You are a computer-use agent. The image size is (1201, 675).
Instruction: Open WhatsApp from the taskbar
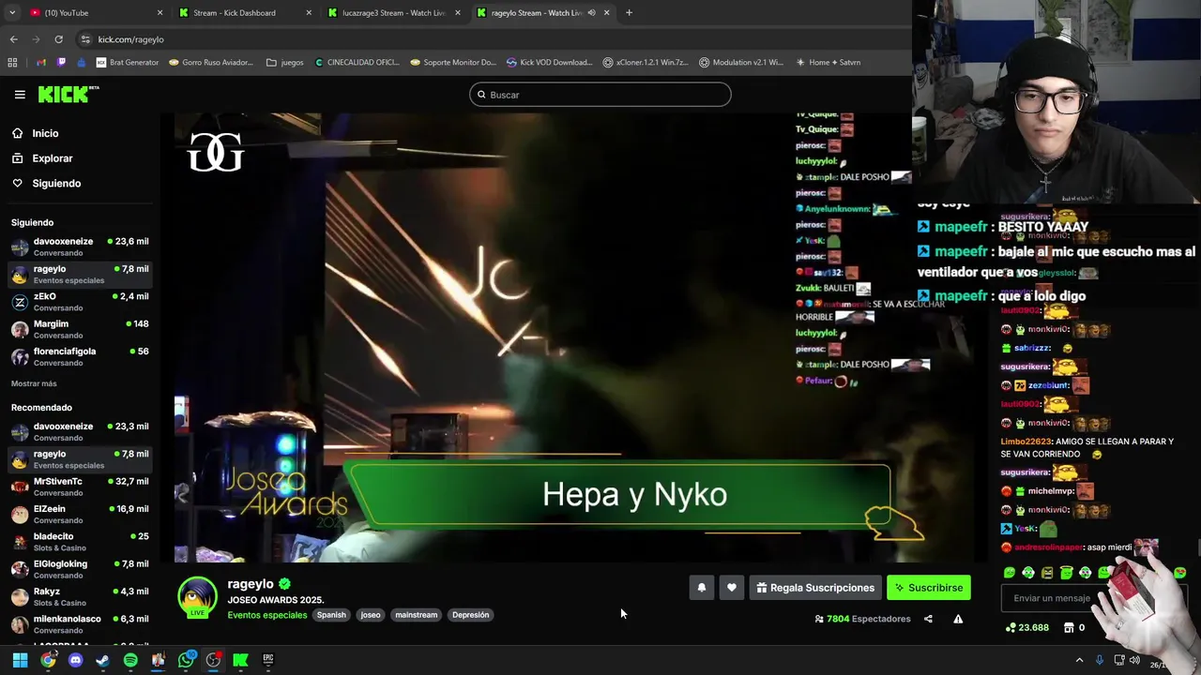(x=186, y=660)
